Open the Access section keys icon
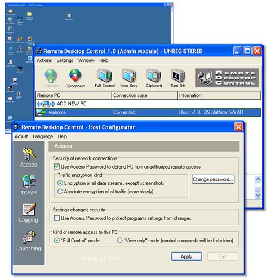Screen dimensions: 267x279 (29, 153)
